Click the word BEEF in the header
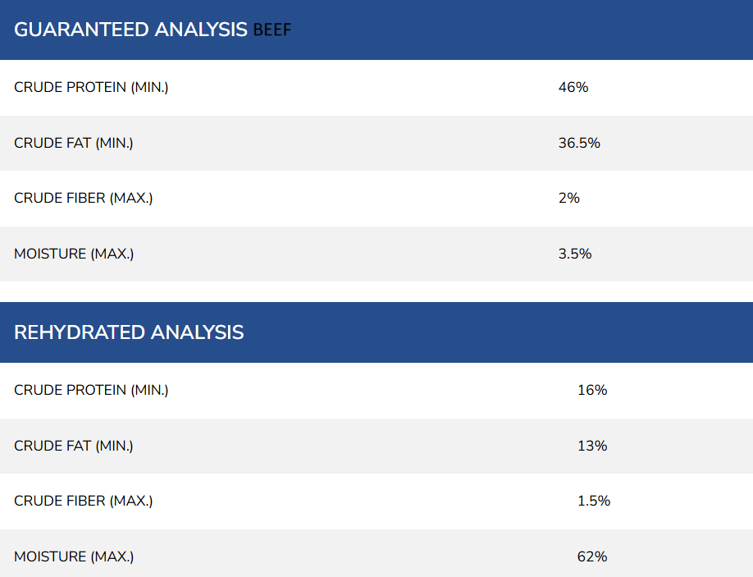Screen dimensions: 753x577 coord(272,30)
